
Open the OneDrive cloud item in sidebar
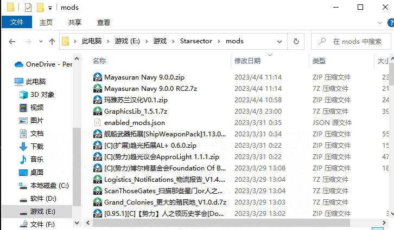coord(43,64)
